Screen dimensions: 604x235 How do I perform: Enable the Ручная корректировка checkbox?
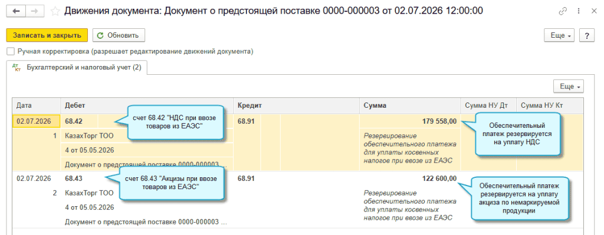11,51
